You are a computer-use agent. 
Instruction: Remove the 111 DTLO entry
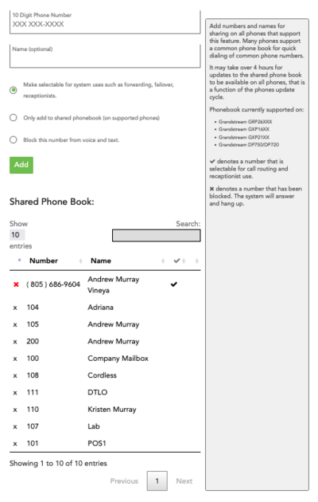click(15, 393)
